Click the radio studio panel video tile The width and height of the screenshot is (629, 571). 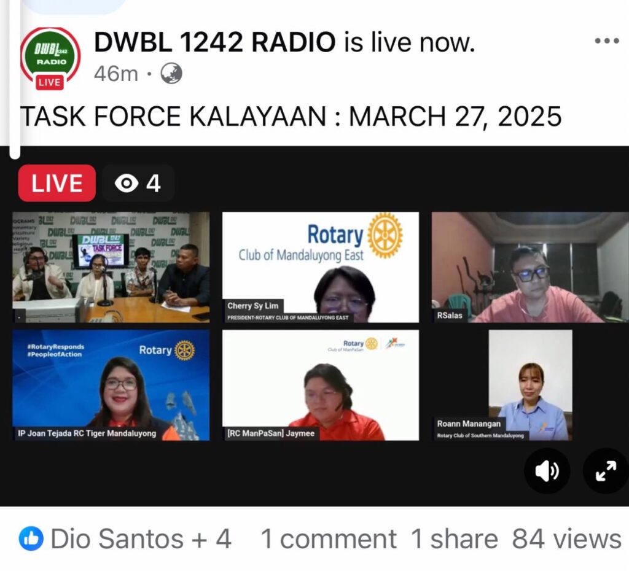tap(111, 267)
